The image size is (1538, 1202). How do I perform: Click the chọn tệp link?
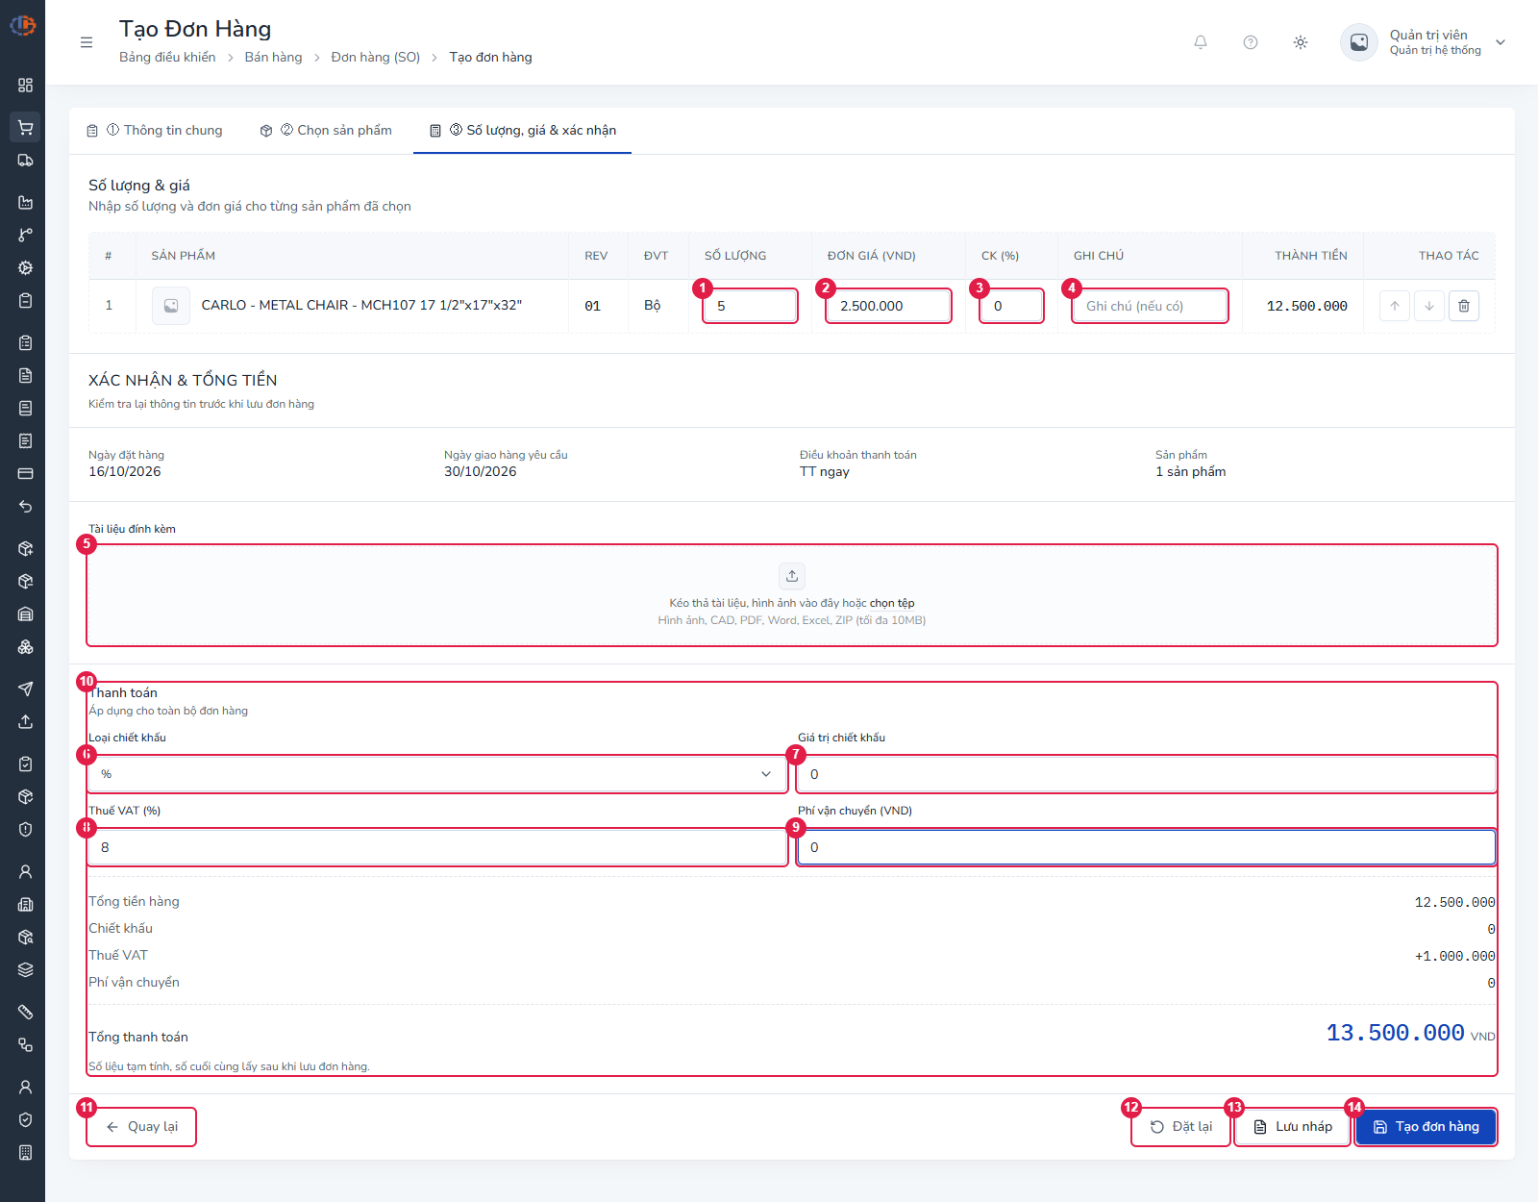(892, 604)
